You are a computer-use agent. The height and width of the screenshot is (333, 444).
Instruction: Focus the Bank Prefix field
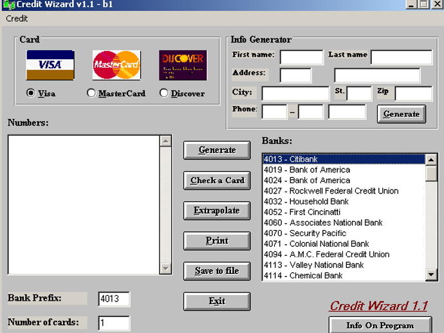pos(114,299)
